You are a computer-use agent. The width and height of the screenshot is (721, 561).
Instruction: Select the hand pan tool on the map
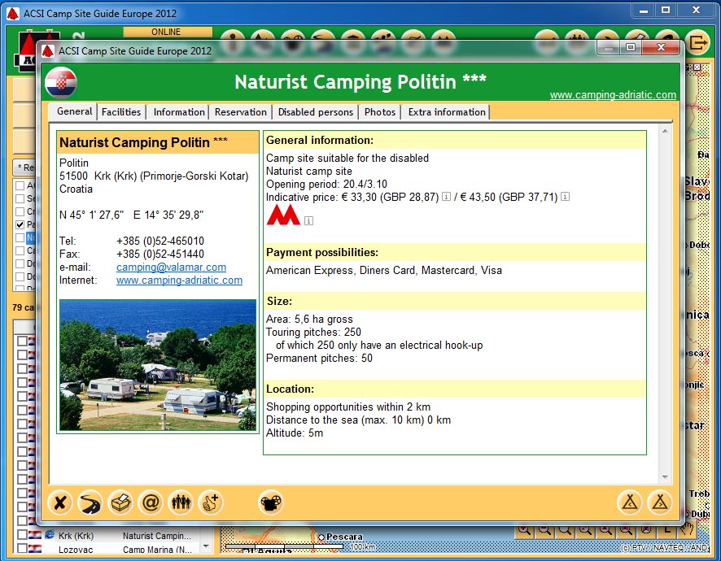click(688, 529)
